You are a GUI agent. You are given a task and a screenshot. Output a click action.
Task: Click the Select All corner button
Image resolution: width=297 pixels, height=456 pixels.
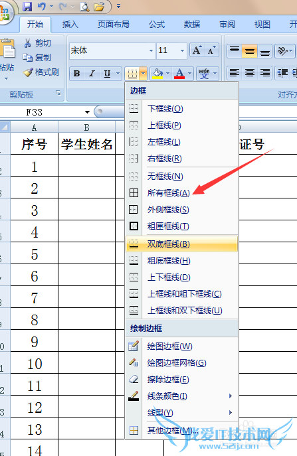[5, 127]
